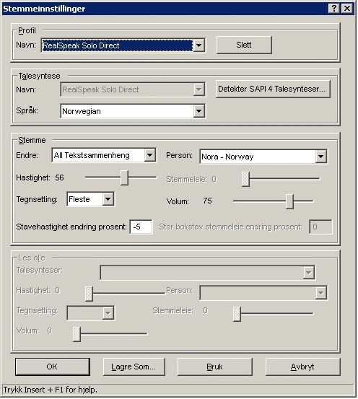Screen dimensions: 358x399
Task: Click the Stemme Hastighet slider thumb
Action: tap(124, 177)
